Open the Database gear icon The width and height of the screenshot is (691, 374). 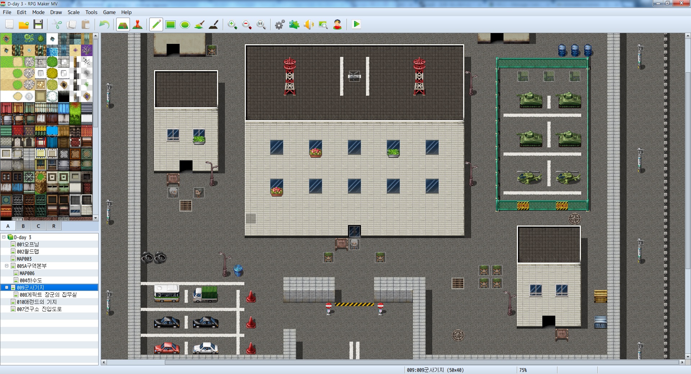coord(280,24)
